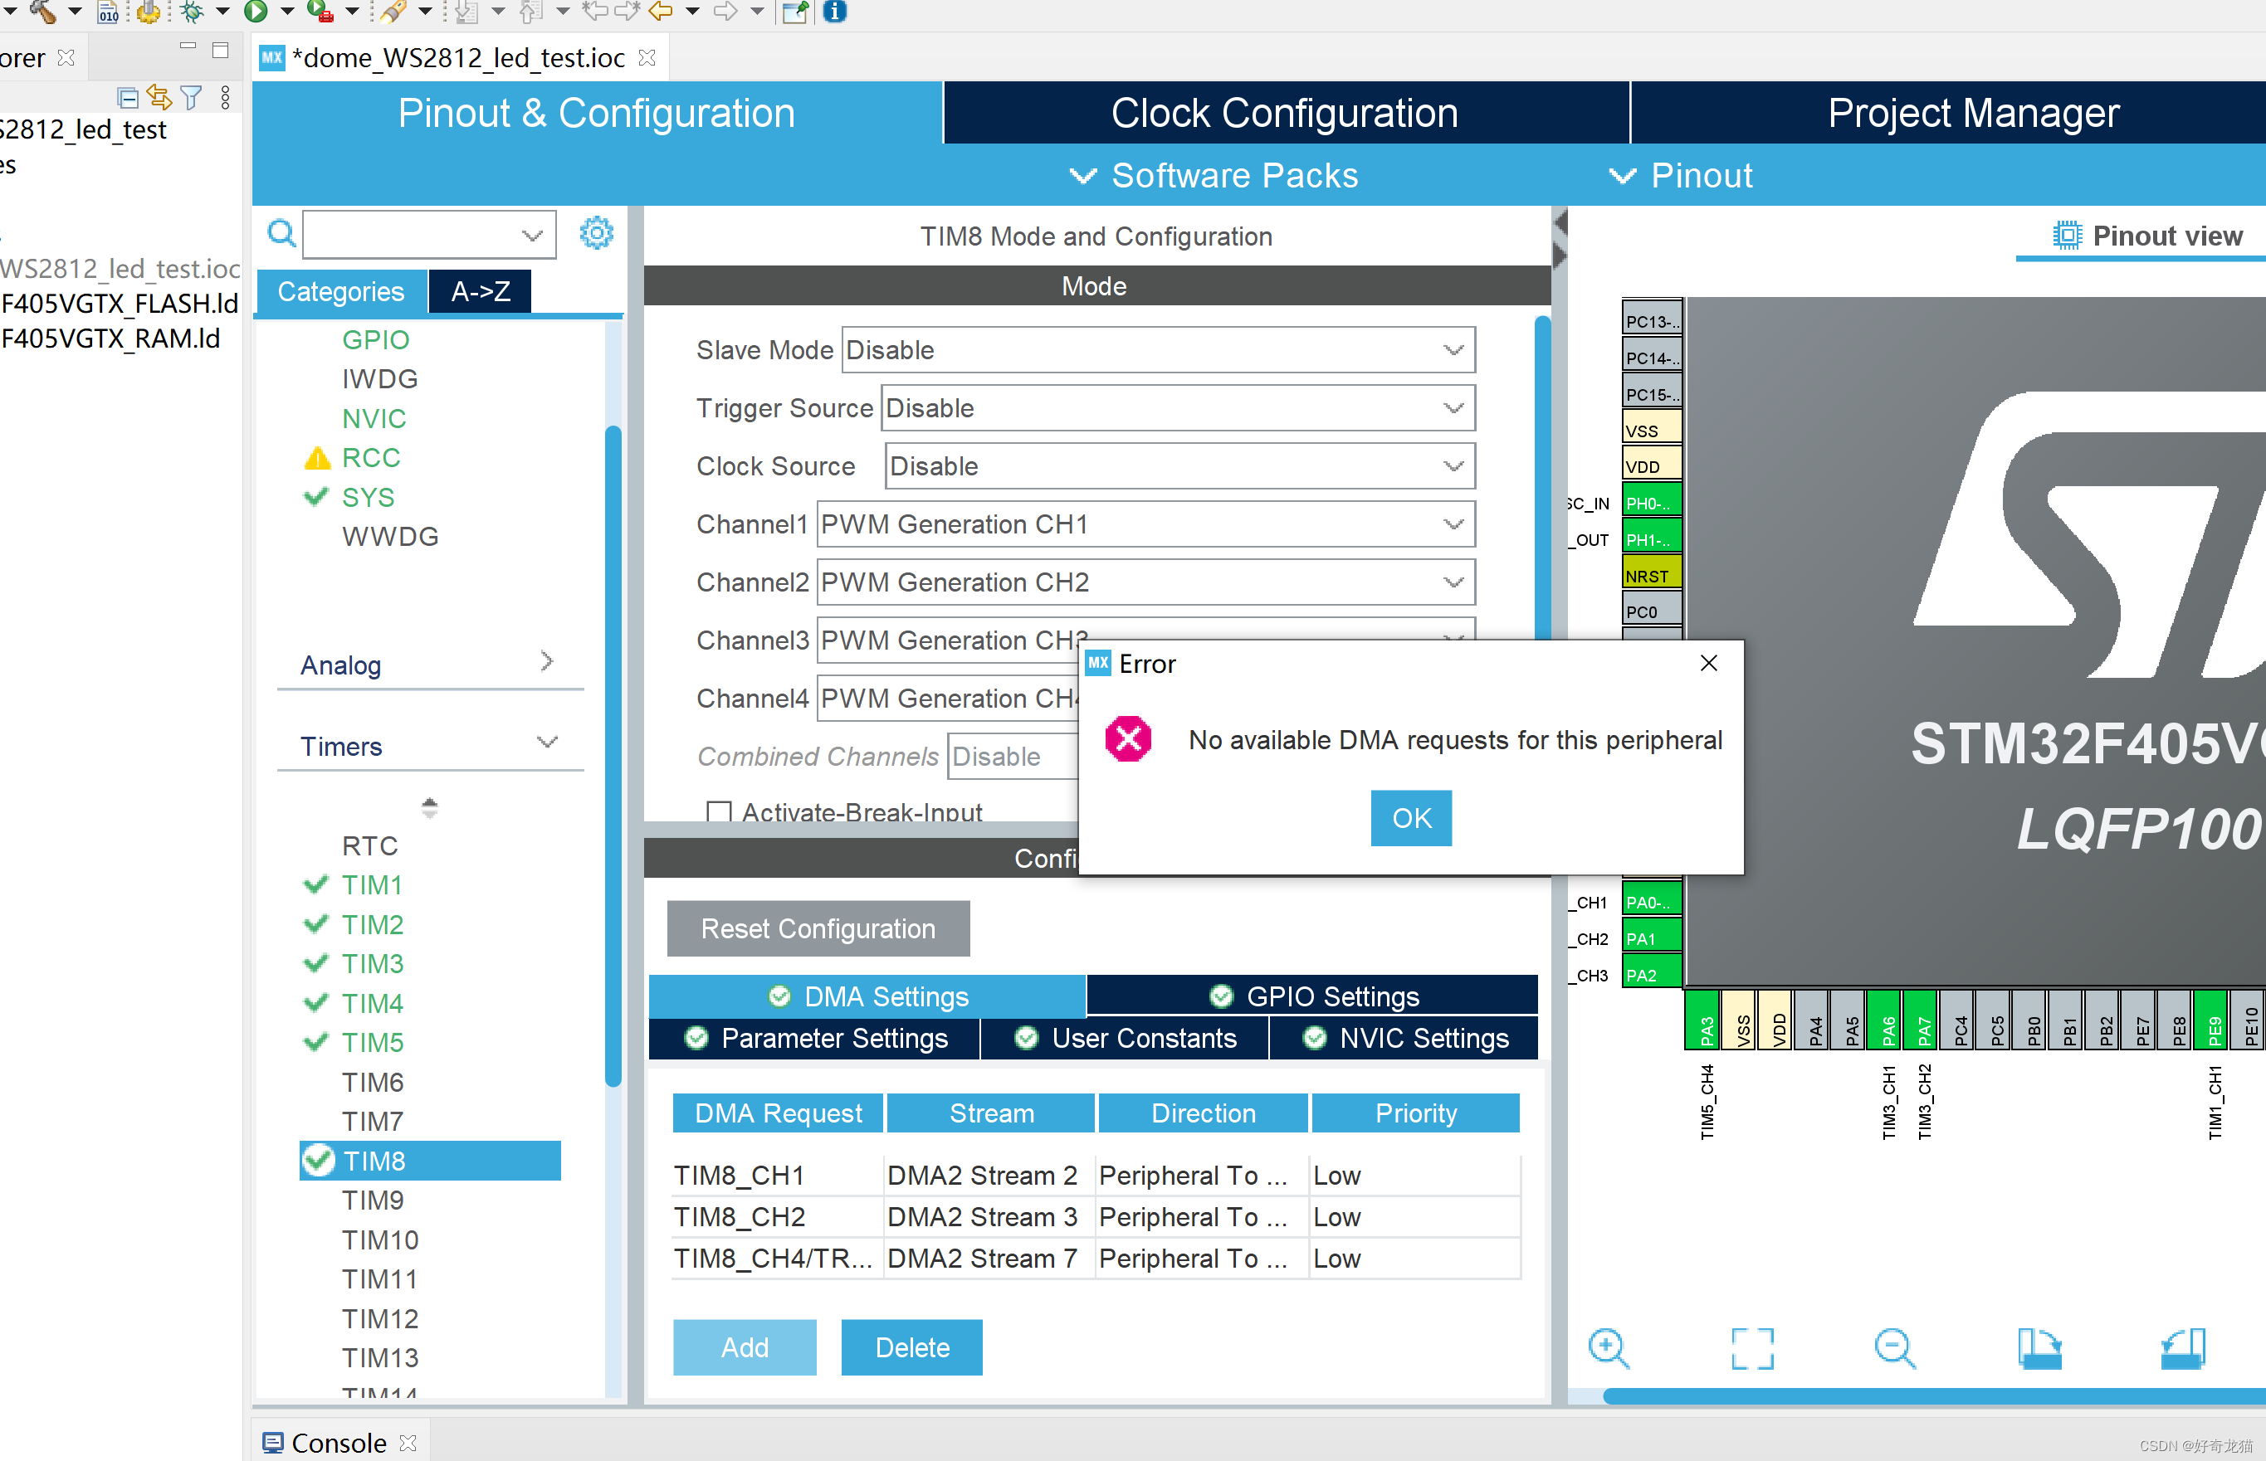This screenshot has height=1461, width=2266.
Task: Click the search/filter icon in categories
Action: (x=277, y=231)
